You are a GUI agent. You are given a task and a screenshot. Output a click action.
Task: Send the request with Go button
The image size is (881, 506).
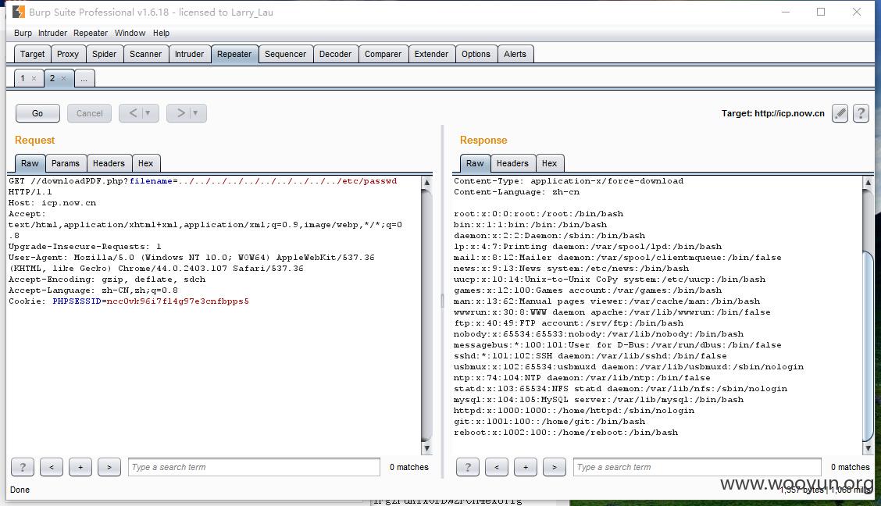click(x=37, y=113)
